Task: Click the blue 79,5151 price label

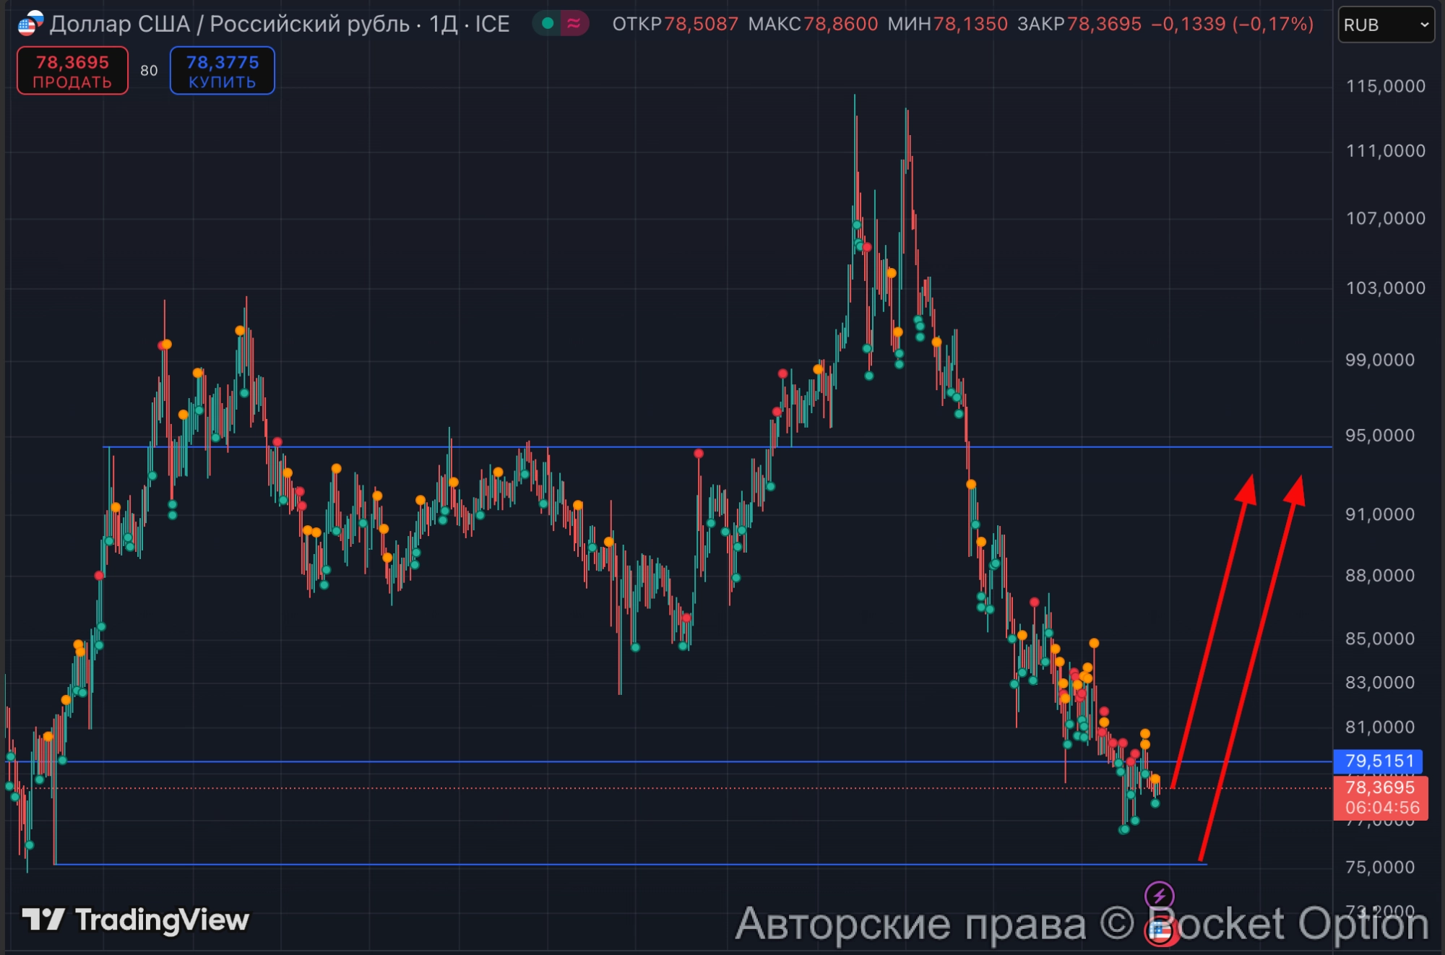Action: 1379,761
